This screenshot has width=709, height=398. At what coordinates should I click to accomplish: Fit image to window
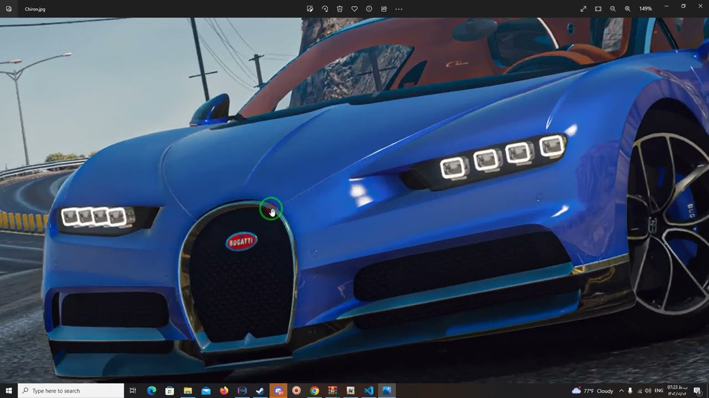click(598, 9)
